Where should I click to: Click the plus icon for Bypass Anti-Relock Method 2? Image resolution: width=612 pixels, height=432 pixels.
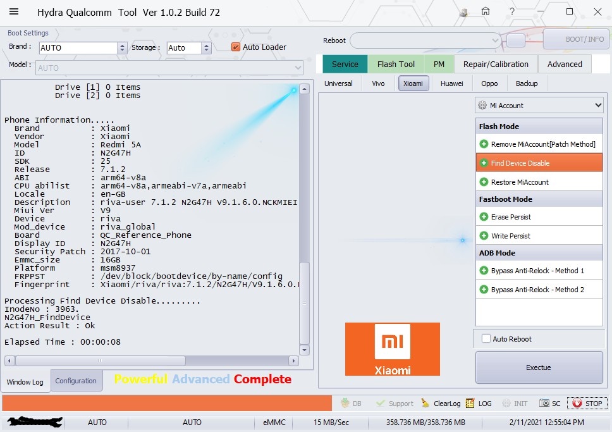484,290
